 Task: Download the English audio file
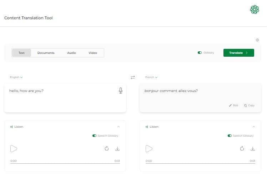[117, 149]
